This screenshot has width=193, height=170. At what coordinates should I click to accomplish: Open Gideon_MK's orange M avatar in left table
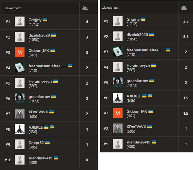19,52
